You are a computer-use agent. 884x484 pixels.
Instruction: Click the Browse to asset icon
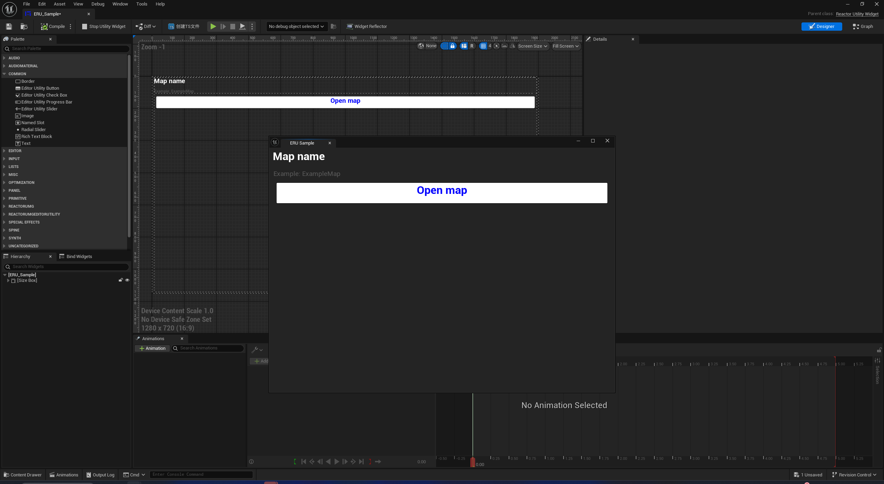point(24,27)
